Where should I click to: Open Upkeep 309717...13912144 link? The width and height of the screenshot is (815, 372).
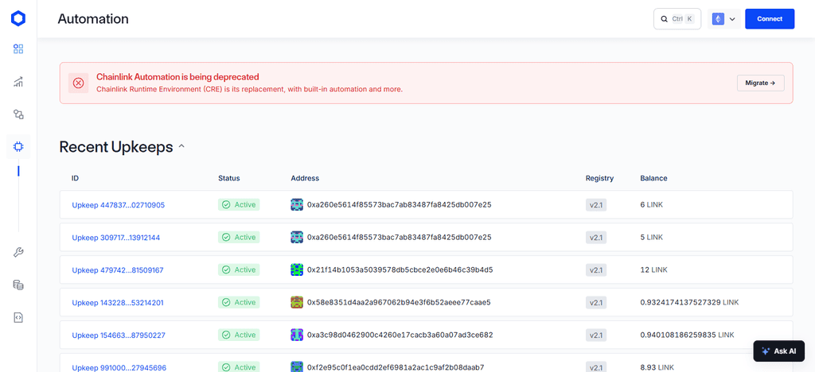pyautogui.click(x=116, y=238)
